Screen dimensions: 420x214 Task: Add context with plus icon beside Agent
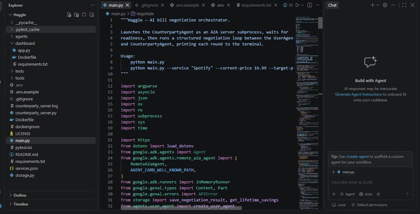point(333,194)
